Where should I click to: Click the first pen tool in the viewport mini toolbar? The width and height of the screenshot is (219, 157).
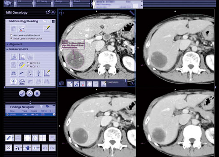pyautogui.click(x=70, y=84)
